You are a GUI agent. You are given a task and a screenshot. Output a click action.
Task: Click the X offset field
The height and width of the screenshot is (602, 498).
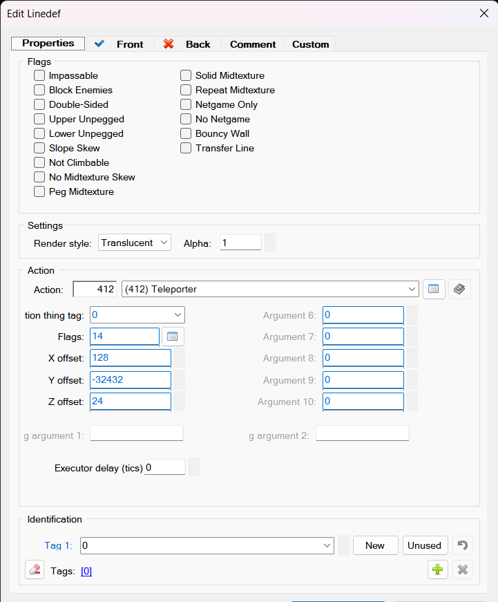click(131, 358)
